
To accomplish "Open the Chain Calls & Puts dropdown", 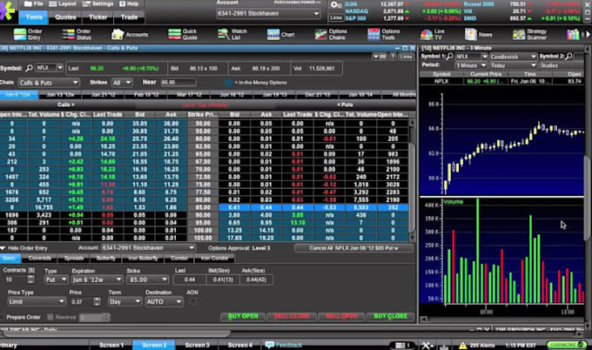I will coord(49,83).
